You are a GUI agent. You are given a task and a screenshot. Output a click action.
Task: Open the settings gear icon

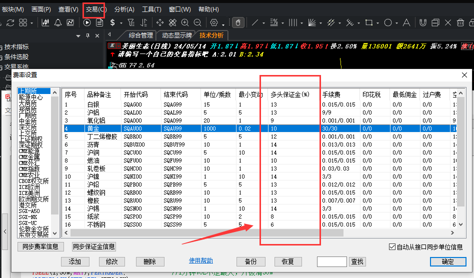(x=214, y=22)
